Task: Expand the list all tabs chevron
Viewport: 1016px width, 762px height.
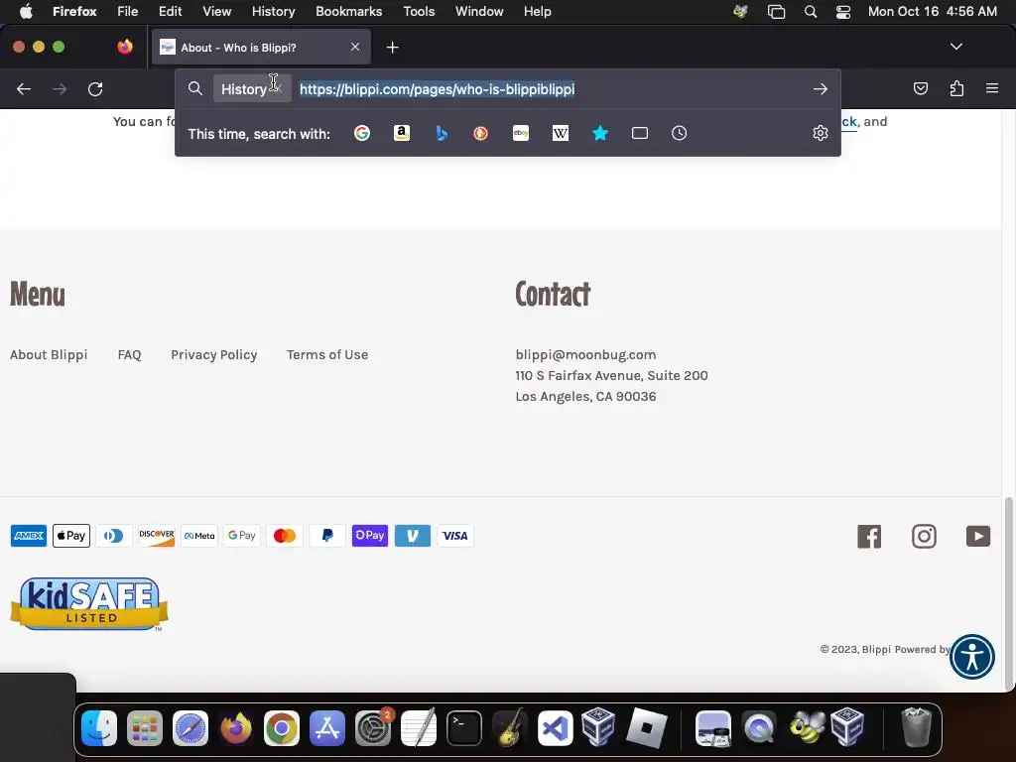Action: tap(955, 47)
